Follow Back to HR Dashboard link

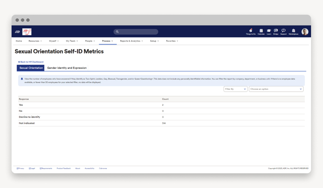tap(31, 62)
